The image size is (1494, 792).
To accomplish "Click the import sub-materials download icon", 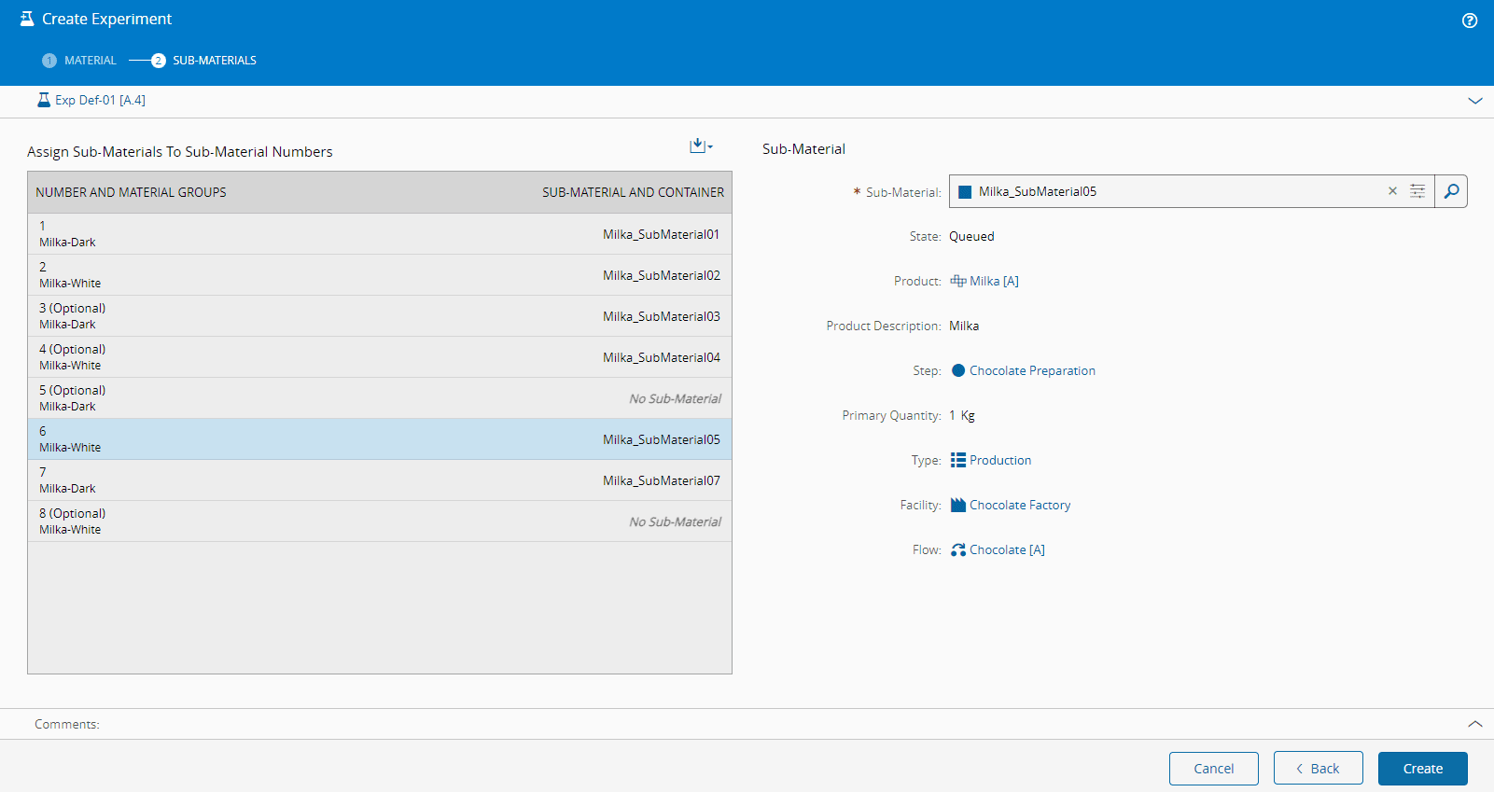I will pos(698,146).
